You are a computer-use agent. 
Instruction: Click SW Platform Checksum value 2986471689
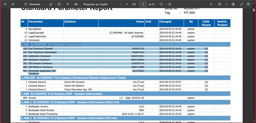point(138,67)
